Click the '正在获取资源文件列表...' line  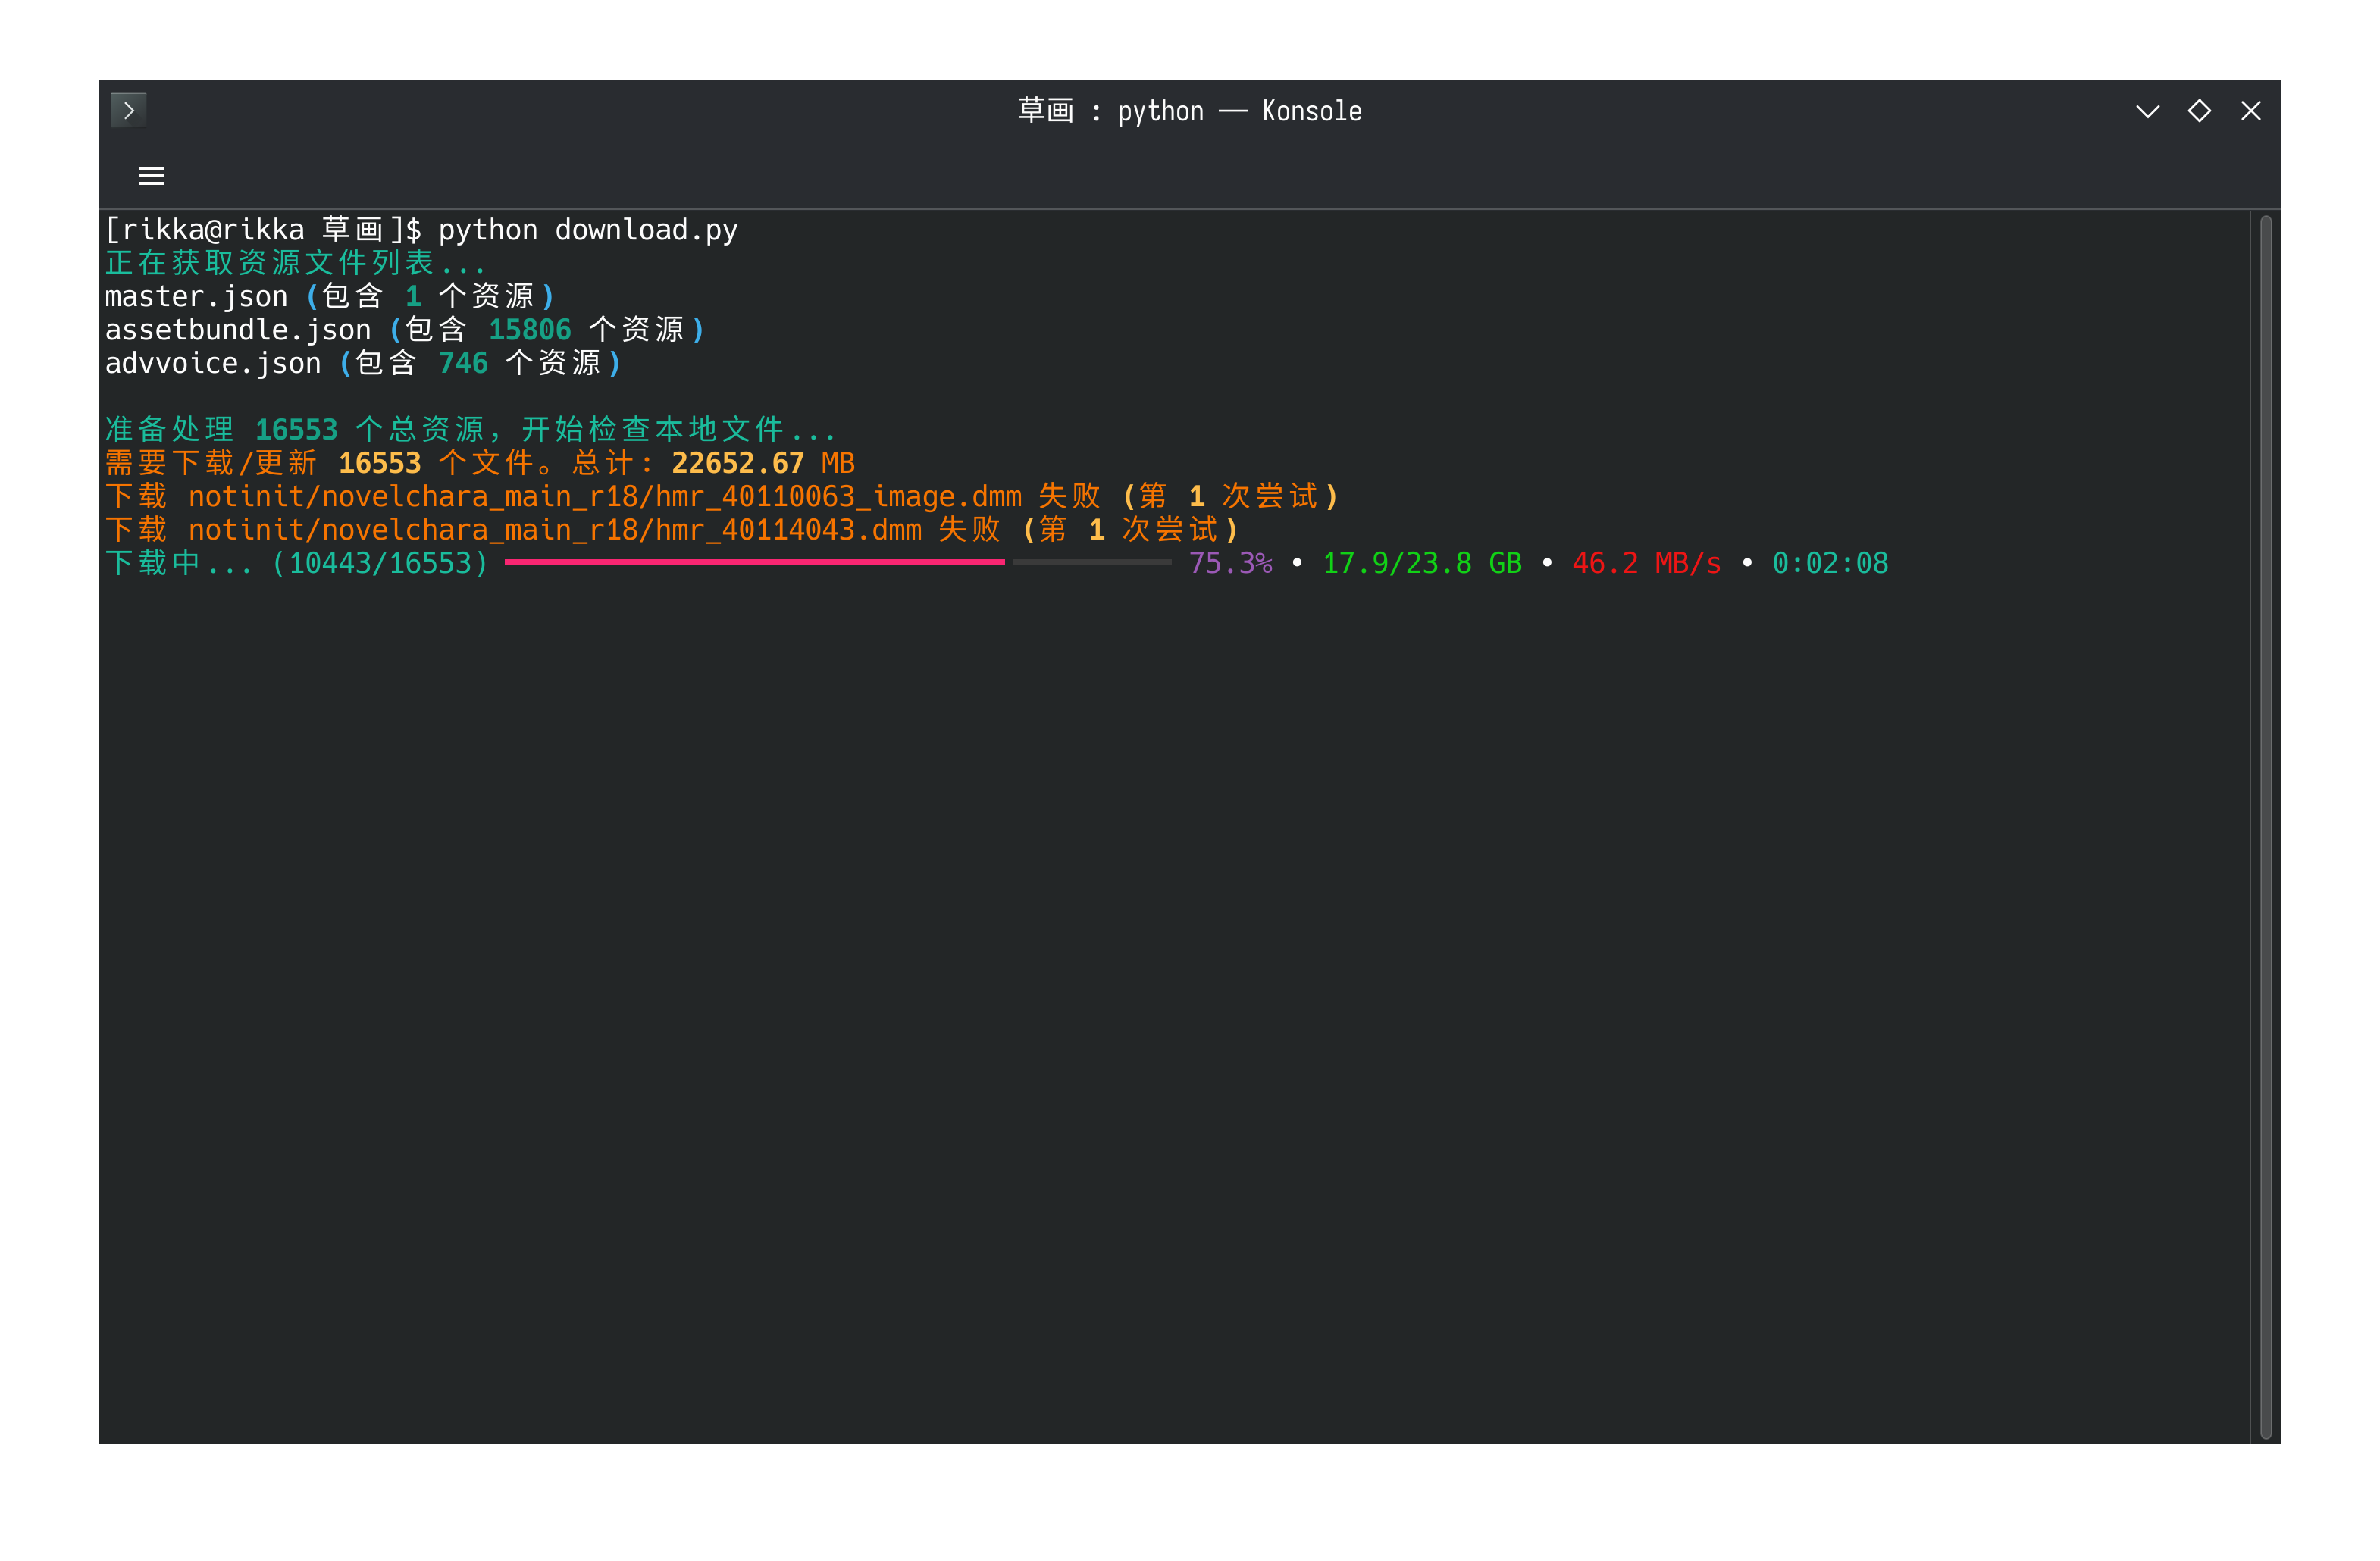(295, 263)
